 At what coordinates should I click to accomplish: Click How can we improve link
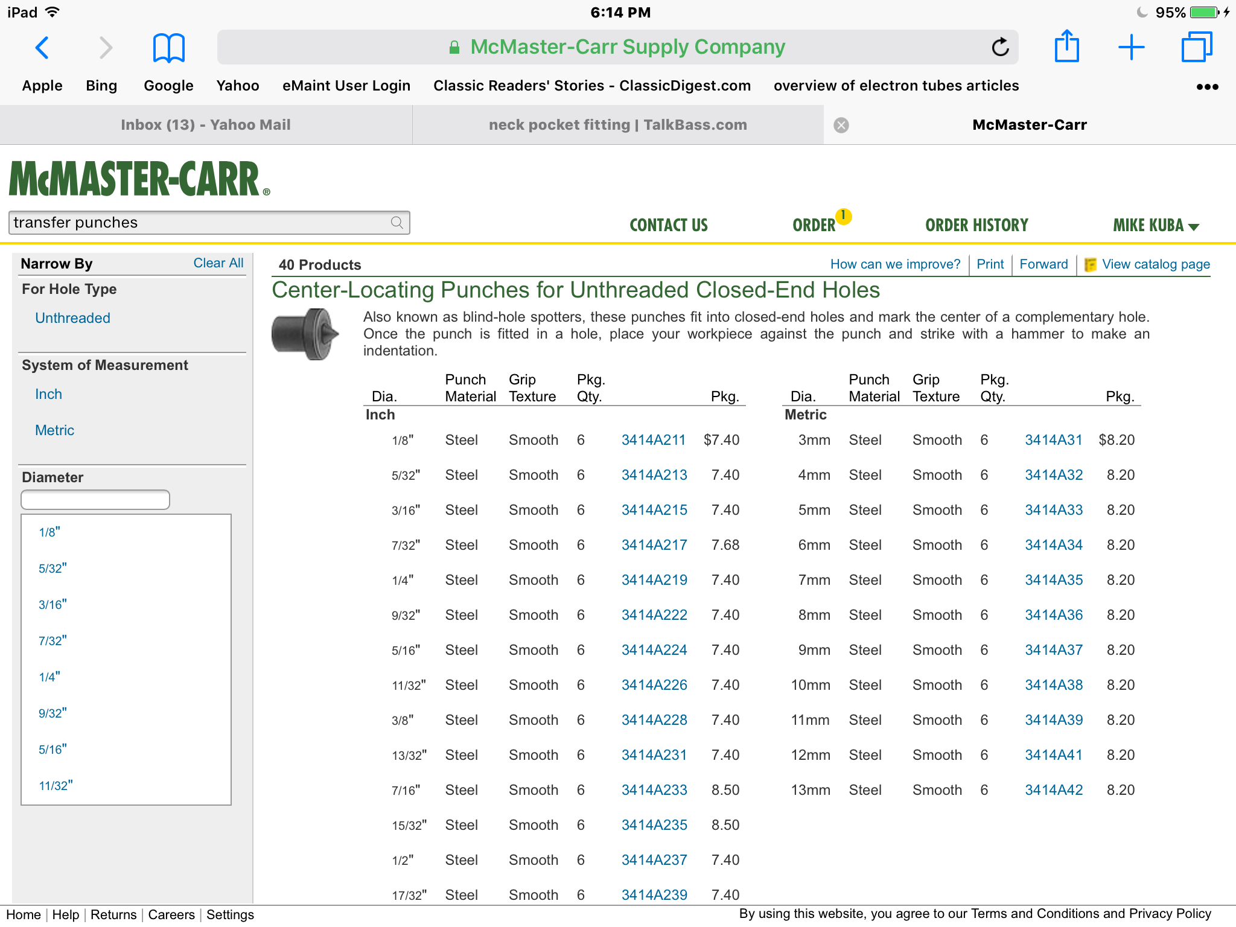coord(895,264)
